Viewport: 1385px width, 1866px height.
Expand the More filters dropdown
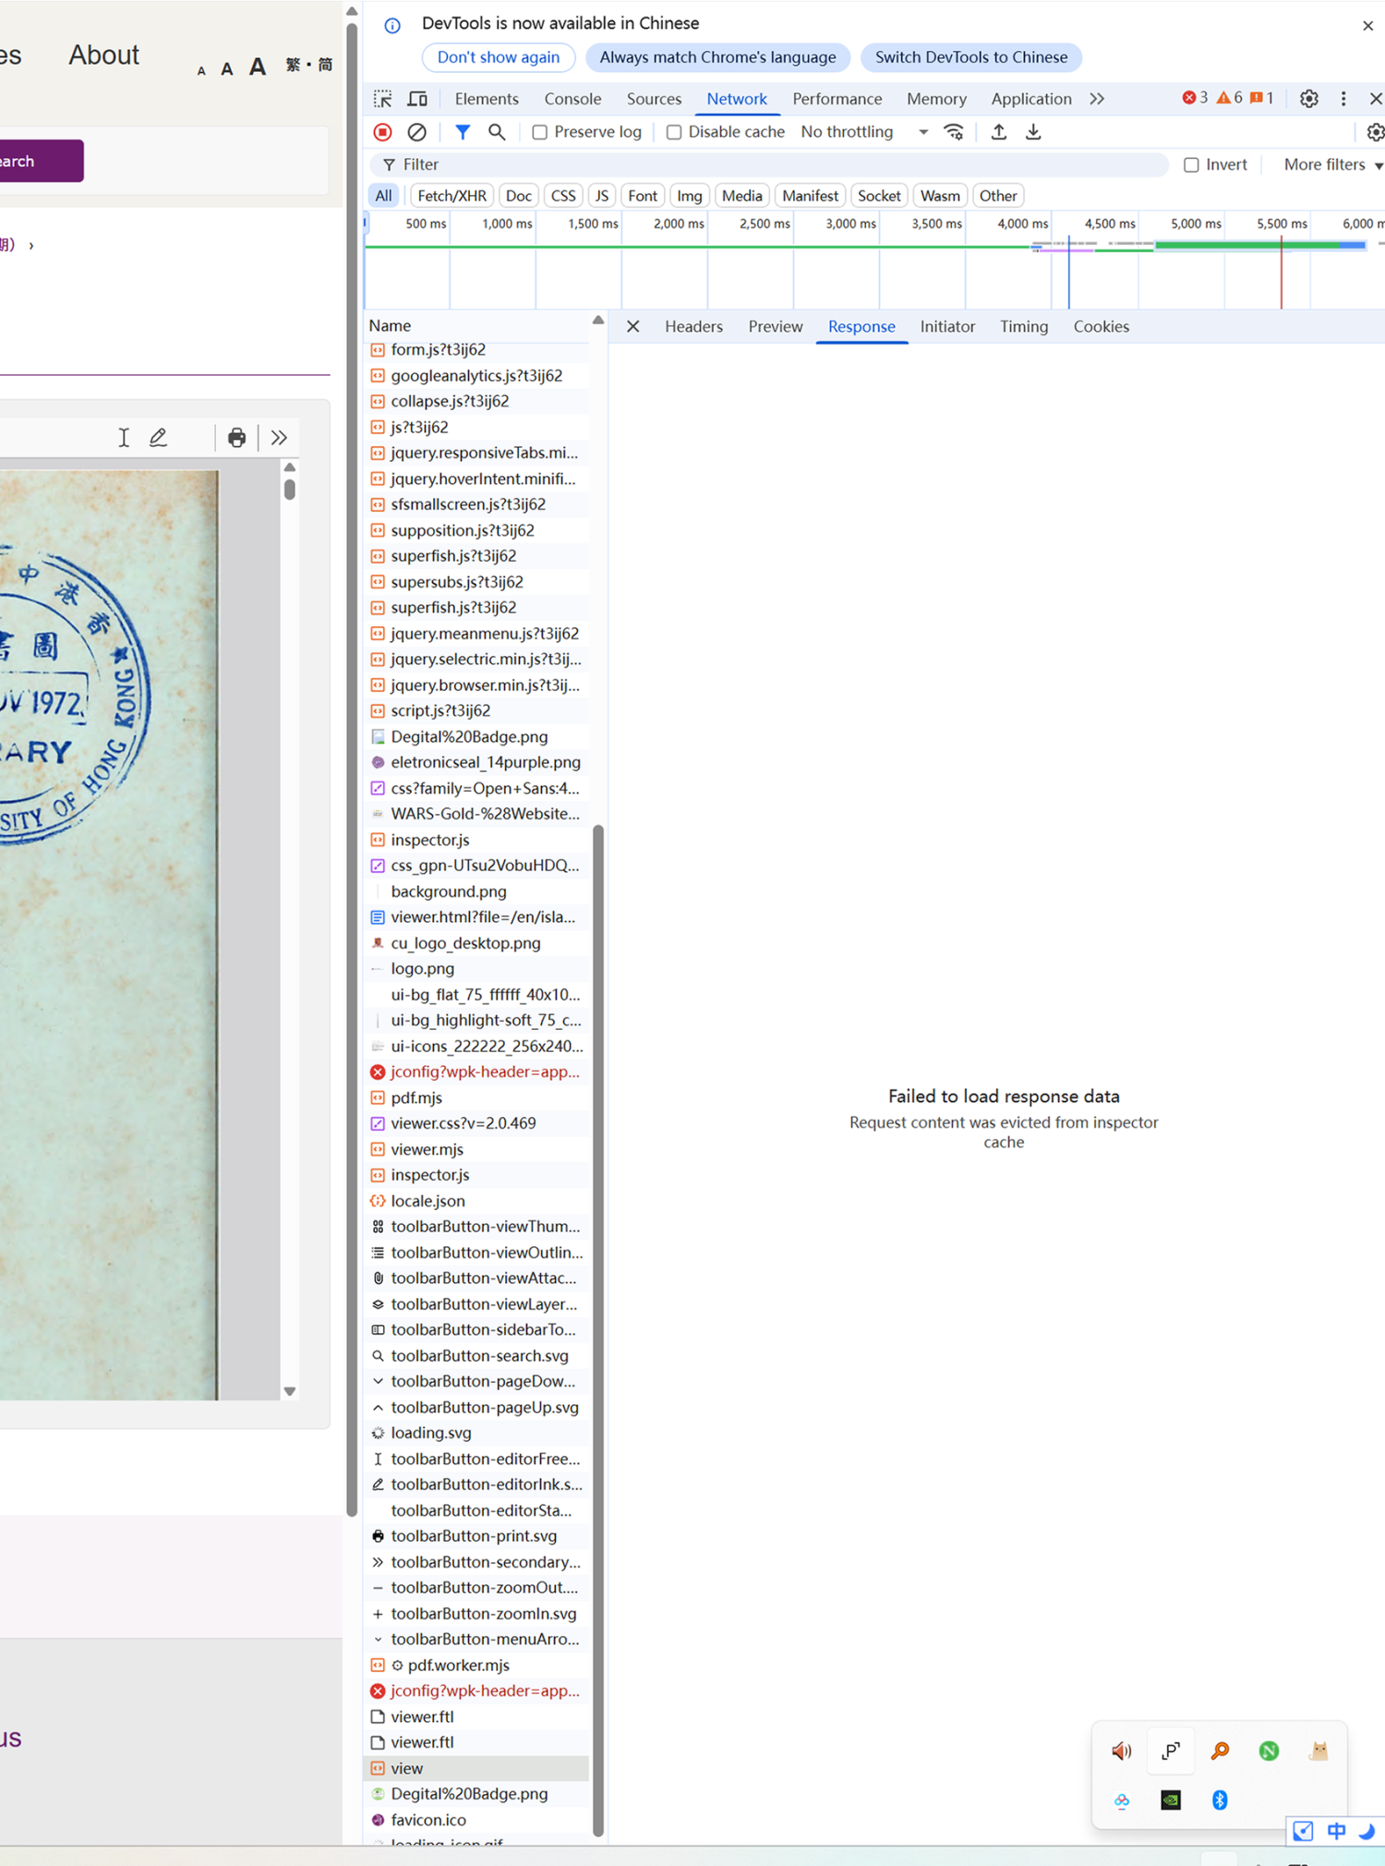point(1331,164)
